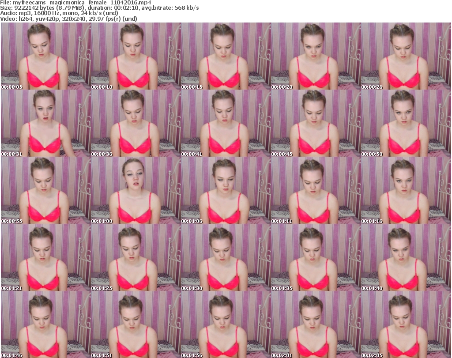Pick the thumbnail timestamped 00:01:21
The height and width of the screenshot is (358, 452).
(x=45, y=257)
